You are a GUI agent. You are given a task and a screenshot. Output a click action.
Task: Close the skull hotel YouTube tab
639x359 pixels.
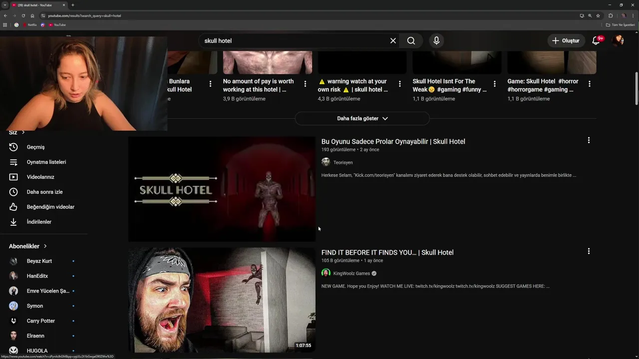point(64,5)
